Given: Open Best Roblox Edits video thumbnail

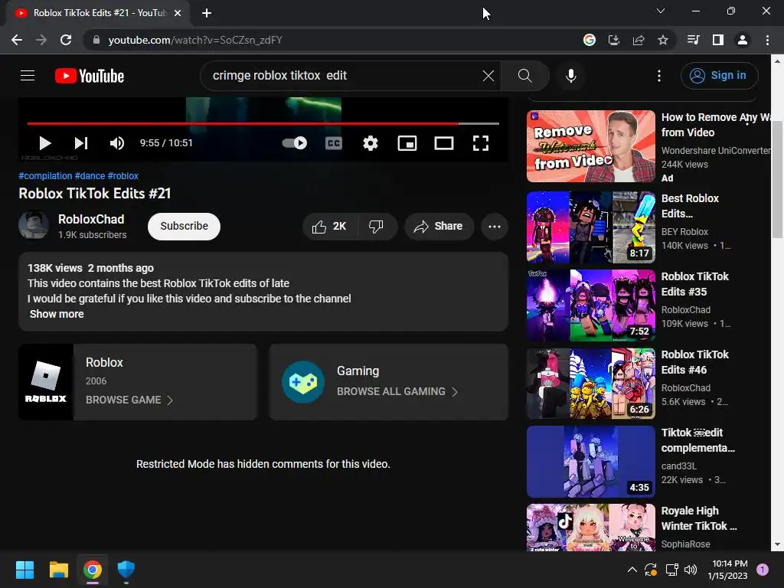Looking at the screenshot, I should pos(590,227).
